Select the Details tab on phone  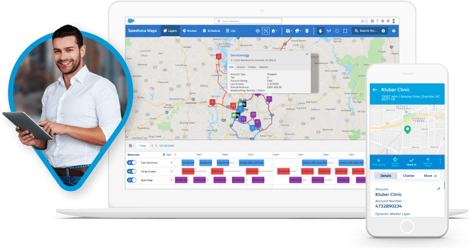(386, 176)
